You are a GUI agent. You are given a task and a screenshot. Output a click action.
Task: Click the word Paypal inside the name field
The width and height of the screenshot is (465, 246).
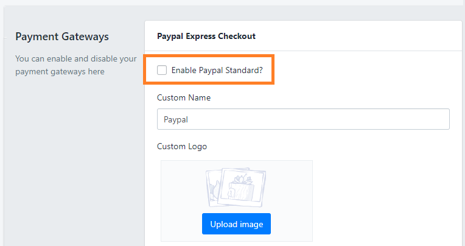pyautogui.click(x=176, y=120)
